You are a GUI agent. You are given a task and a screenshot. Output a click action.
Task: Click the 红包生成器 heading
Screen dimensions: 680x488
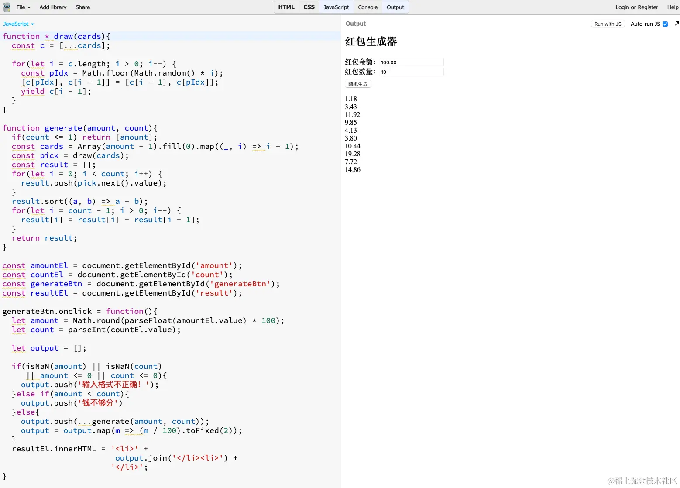(x=371, y=41)
